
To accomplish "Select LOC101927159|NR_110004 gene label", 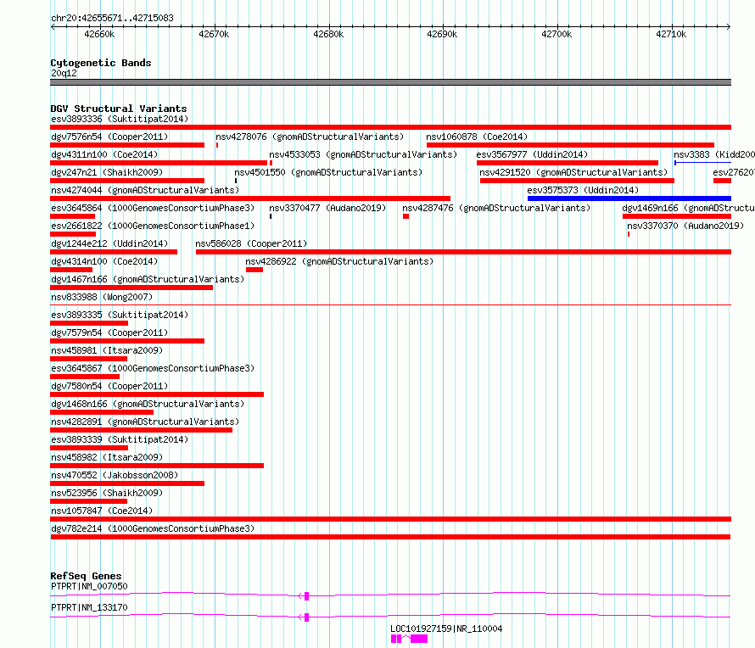I will click(446, 628).
